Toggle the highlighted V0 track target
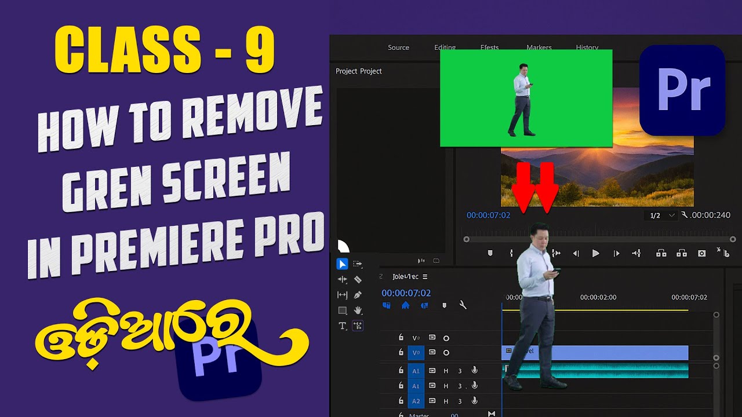 coord(416,353)
